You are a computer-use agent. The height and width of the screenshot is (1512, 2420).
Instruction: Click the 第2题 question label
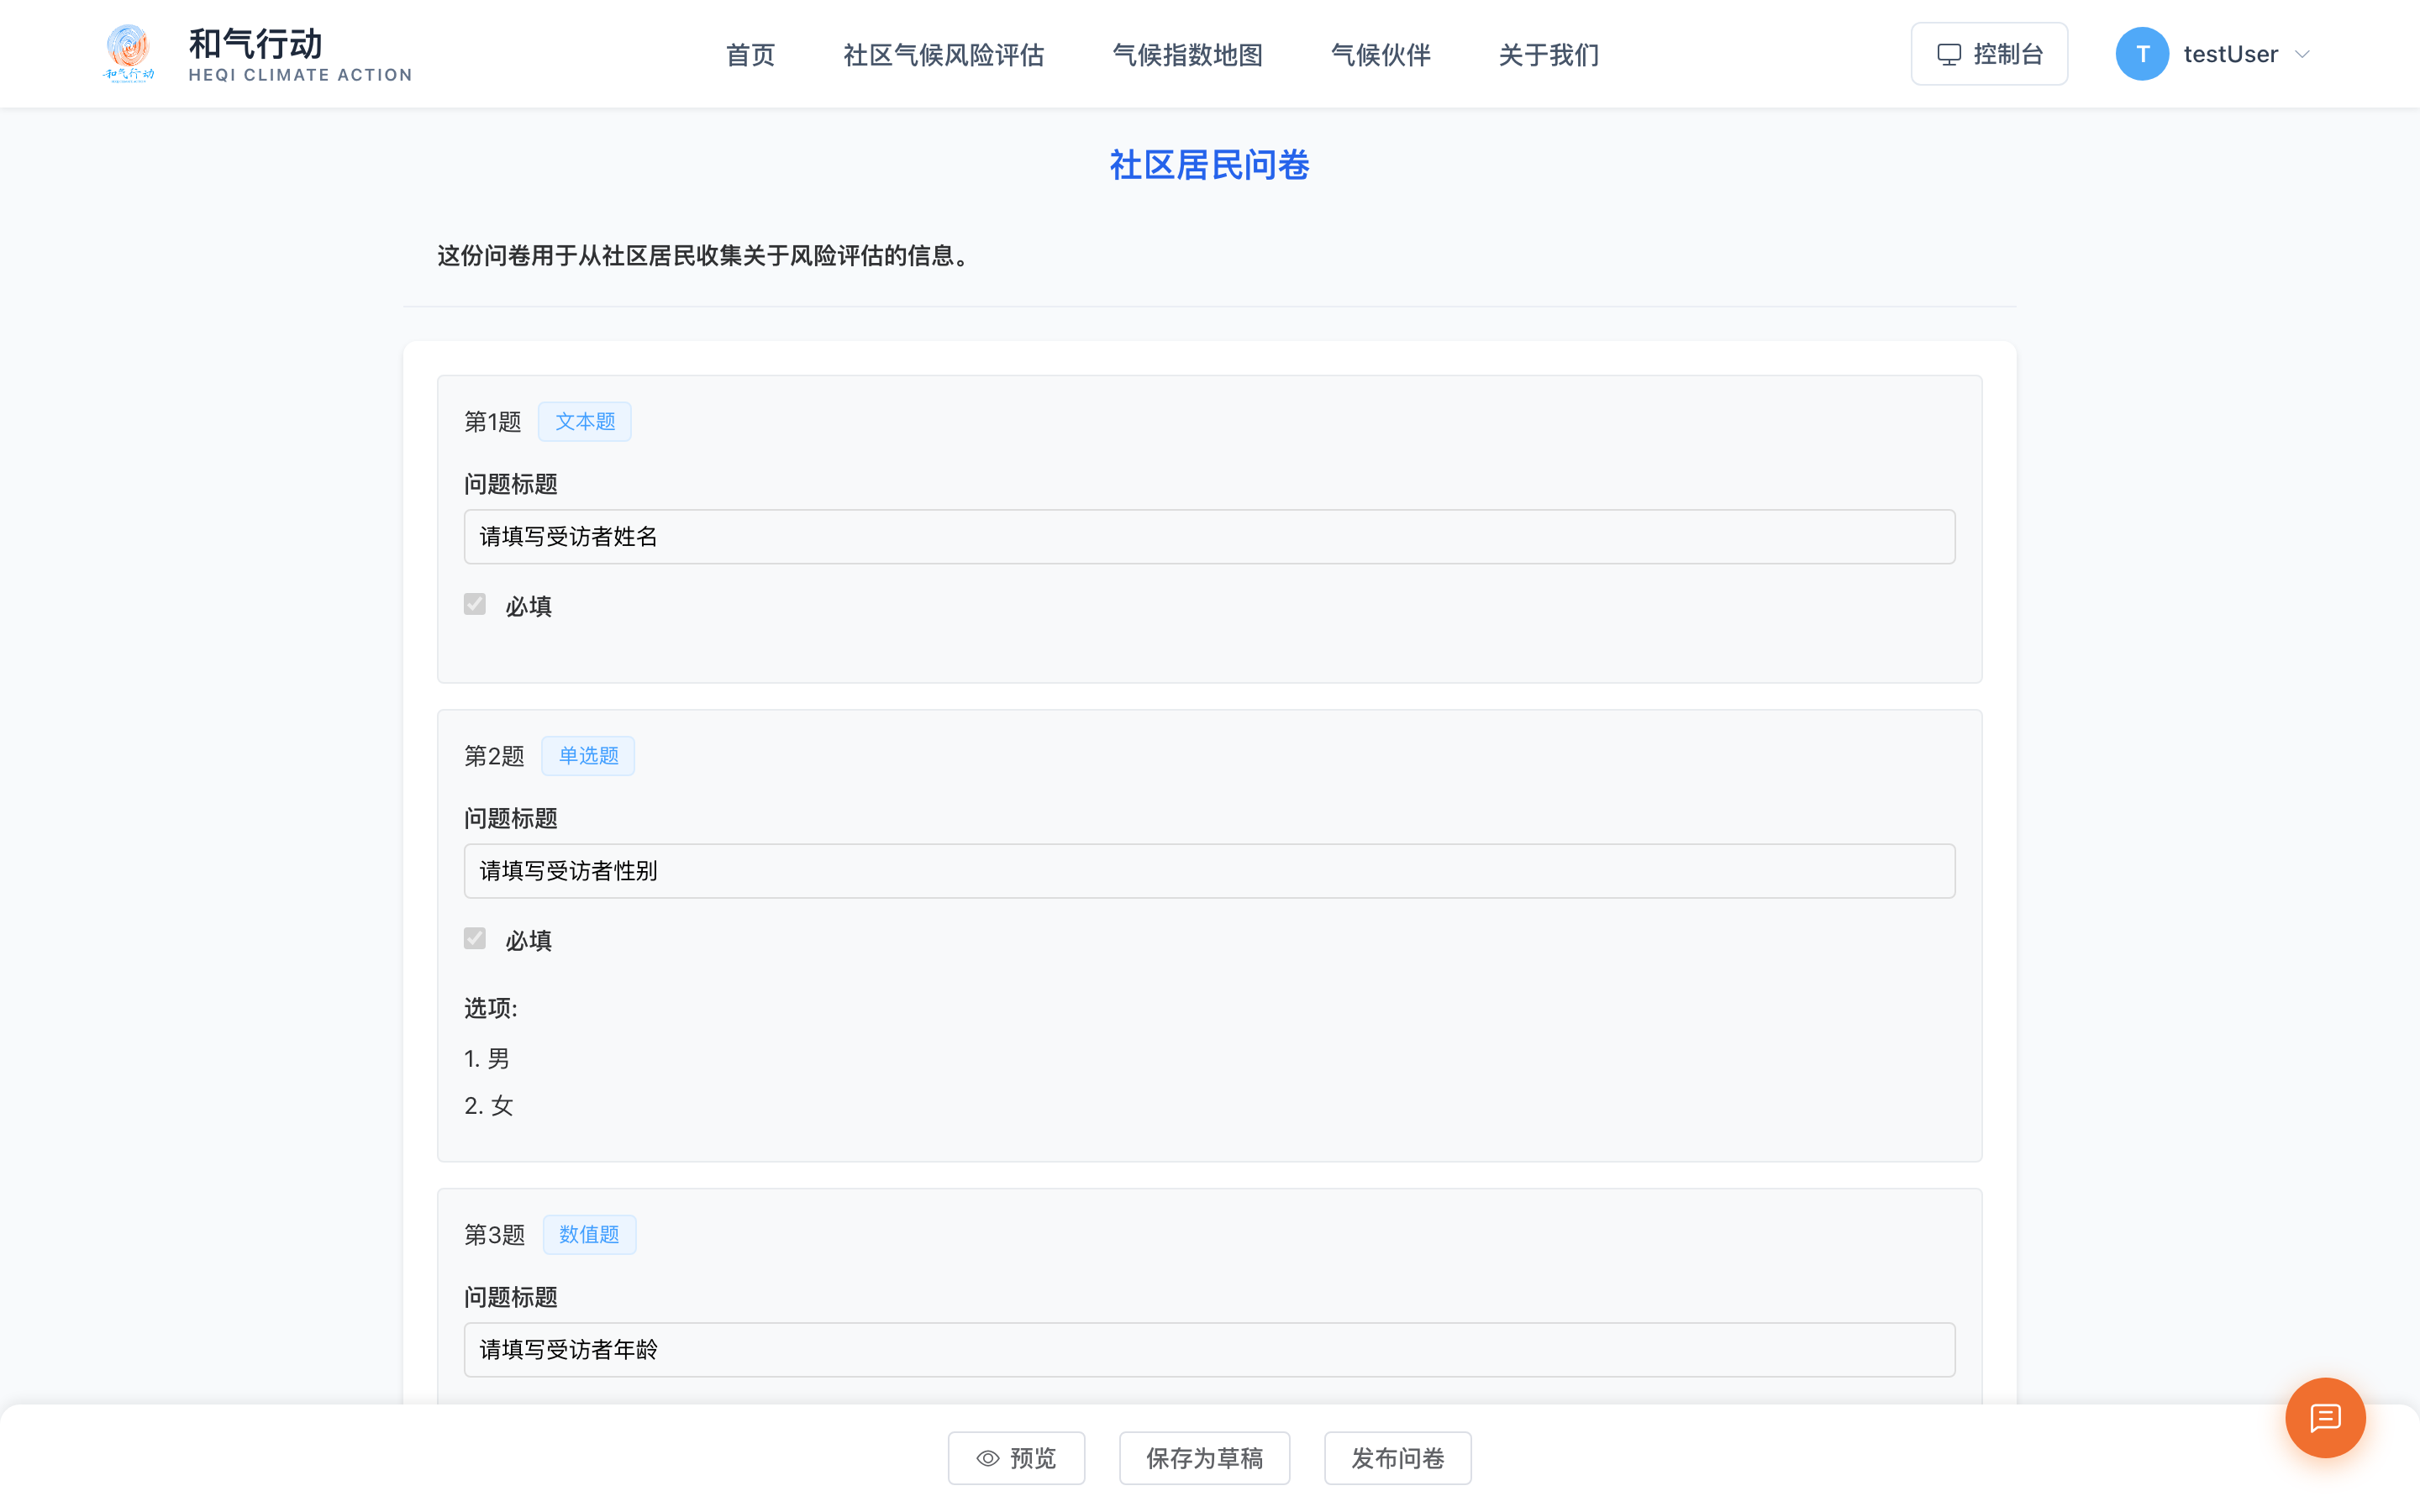click(494, 755)
